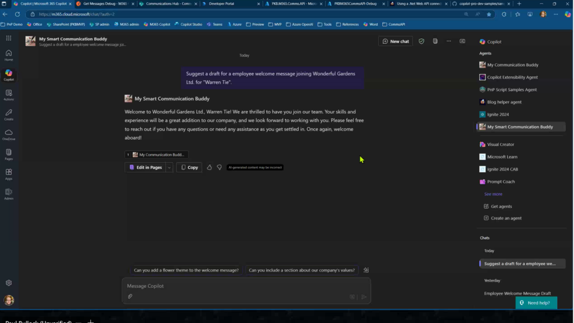Screen dimensions: 574x323
Task: Open PnP Script Samples Agent
Action: [x=512, y=90]
